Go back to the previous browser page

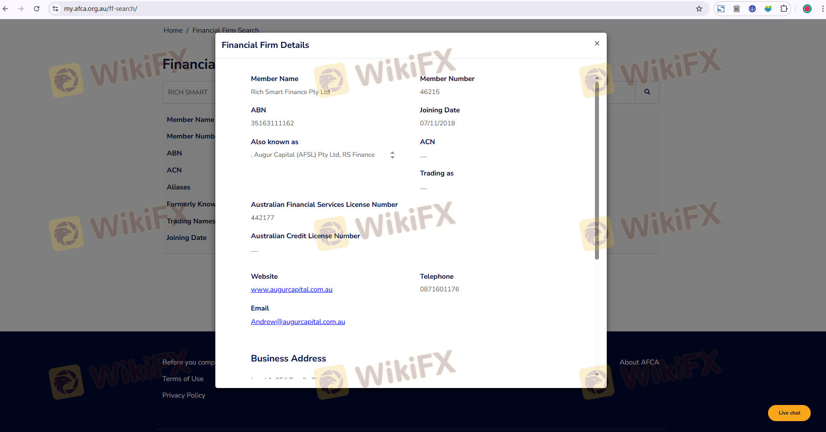pos(6,9)
